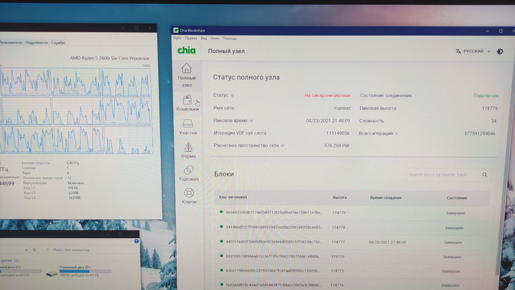Click the green Подключен connection status

[486, 96]
